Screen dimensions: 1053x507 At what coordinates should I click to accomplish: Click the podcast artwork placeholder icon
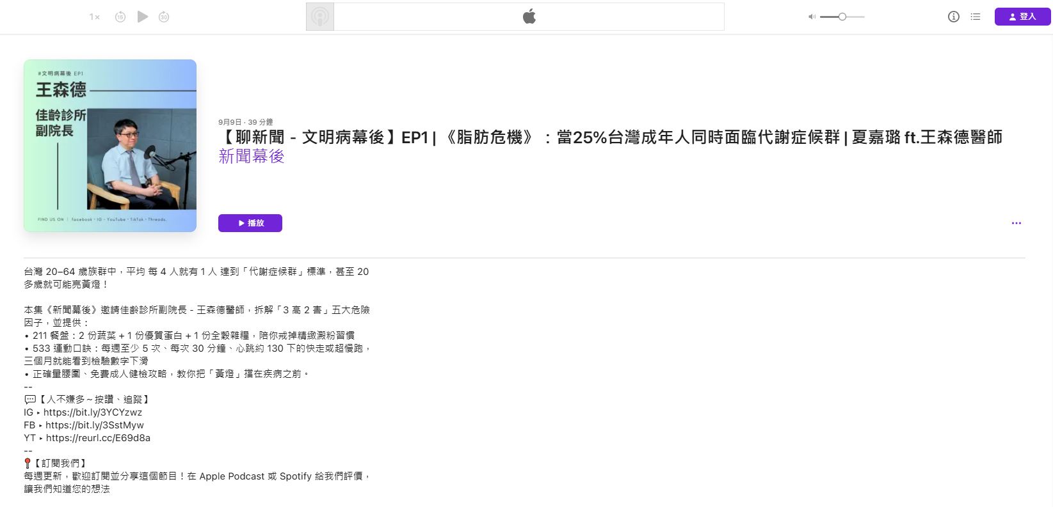point(320,17)
